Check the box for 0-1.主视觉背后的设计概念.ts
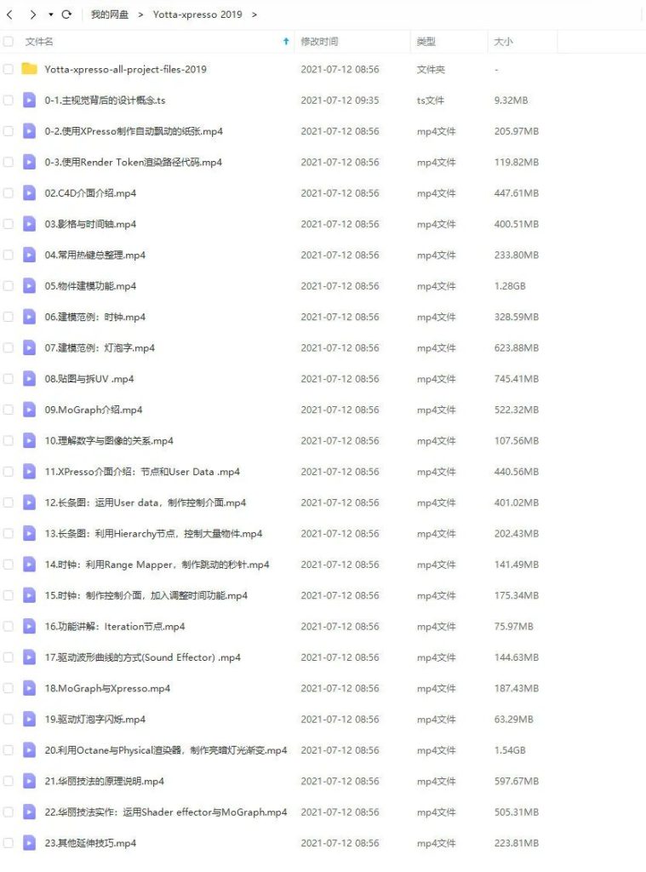This screenshot has height=872, width=646. (9, 100)
